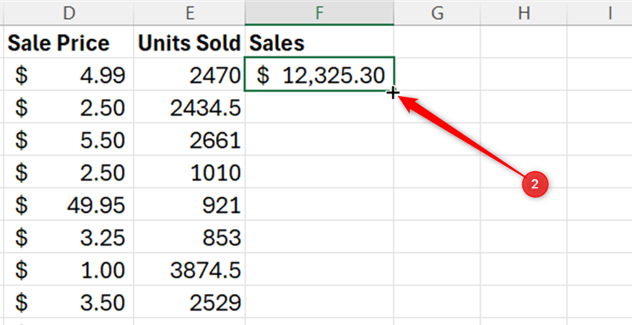632x325 pixels.
Task: Select column E header
Action: (189, 13)
